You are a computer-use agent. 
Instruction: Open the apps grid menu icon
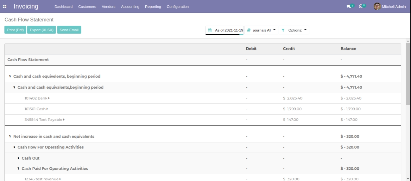5,7
